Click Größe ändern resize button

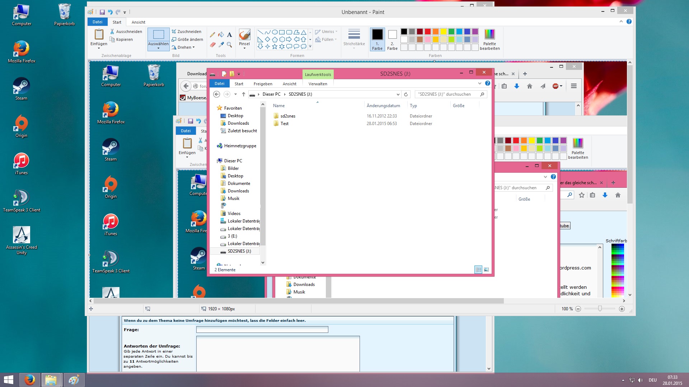(x=187, y=39)
